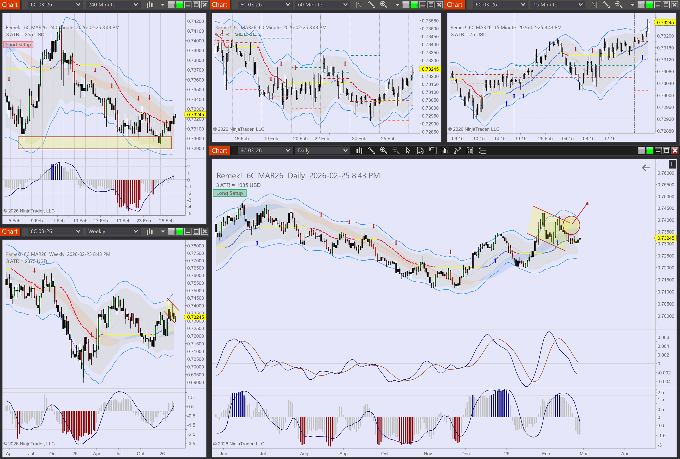Click the Long Setup label on Daily chart
This screenshot has height=459, width=680.
pos(229,193)
